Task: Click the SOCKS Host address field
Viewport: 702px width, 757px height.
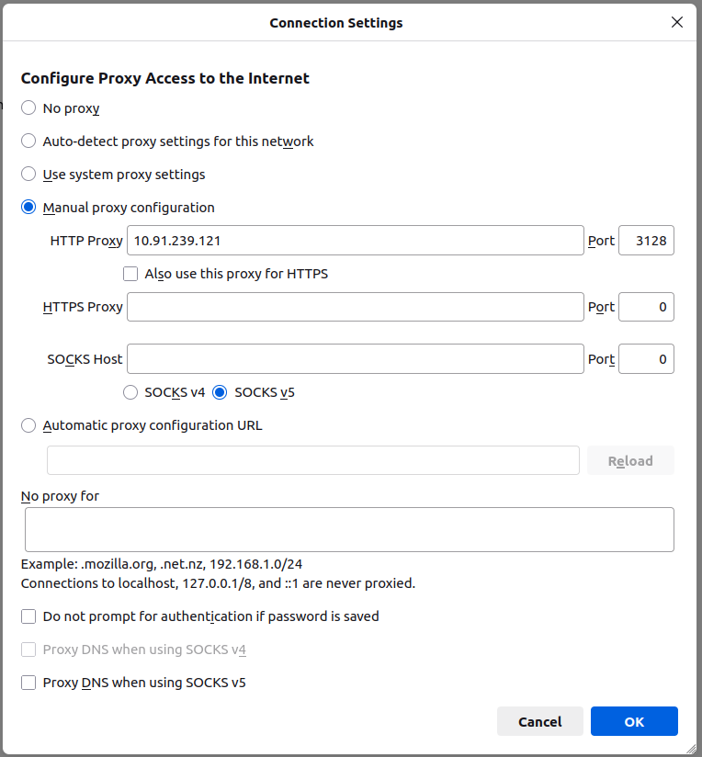Action: tap(355, 359)
